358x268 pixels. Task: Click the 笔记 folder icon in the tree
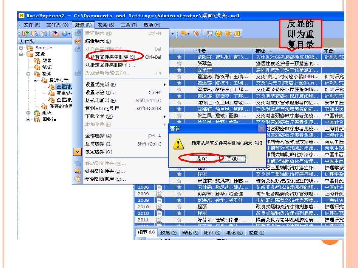pos(36,67)
